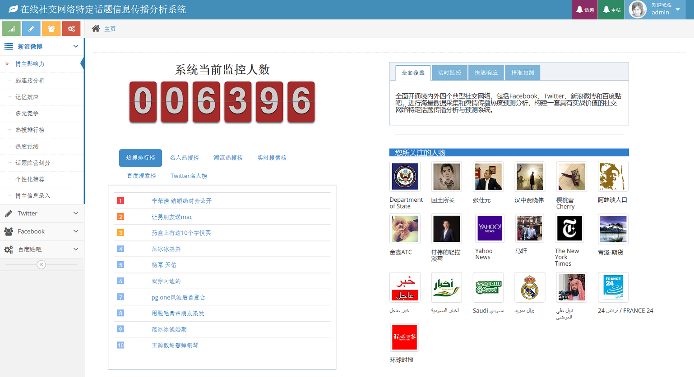Open hot topic 王源教谢馨弹钢琴
This screenshot has width=694, height=377.
[x=175, y=345]
